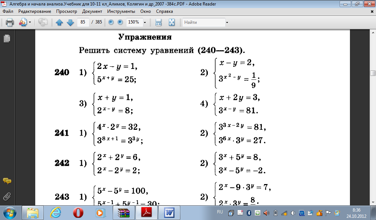Click the page number field showing 85
This screenshot has height=220, width=376.
pos(83,22)
